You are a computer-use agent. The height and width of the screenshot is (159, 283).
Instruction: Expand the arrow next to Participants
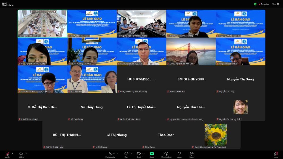(x=118, y=154)
